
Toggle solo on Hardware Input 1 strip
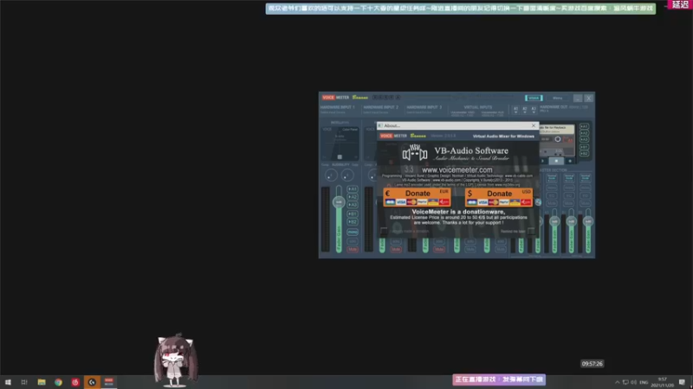(353, 241)
